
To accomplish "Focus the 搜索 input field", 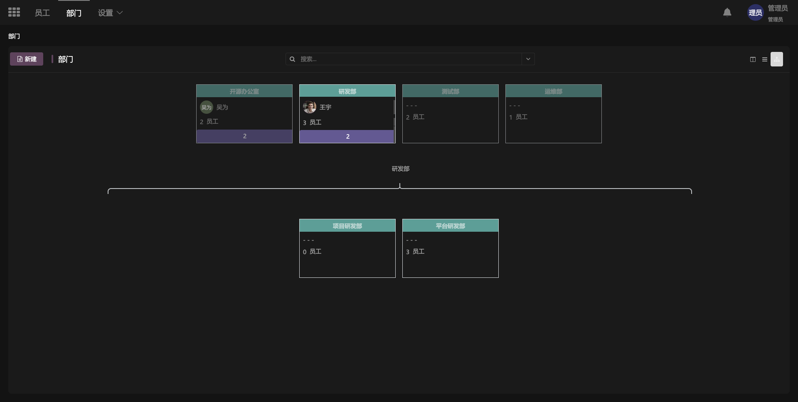I will tap(409, 59).
